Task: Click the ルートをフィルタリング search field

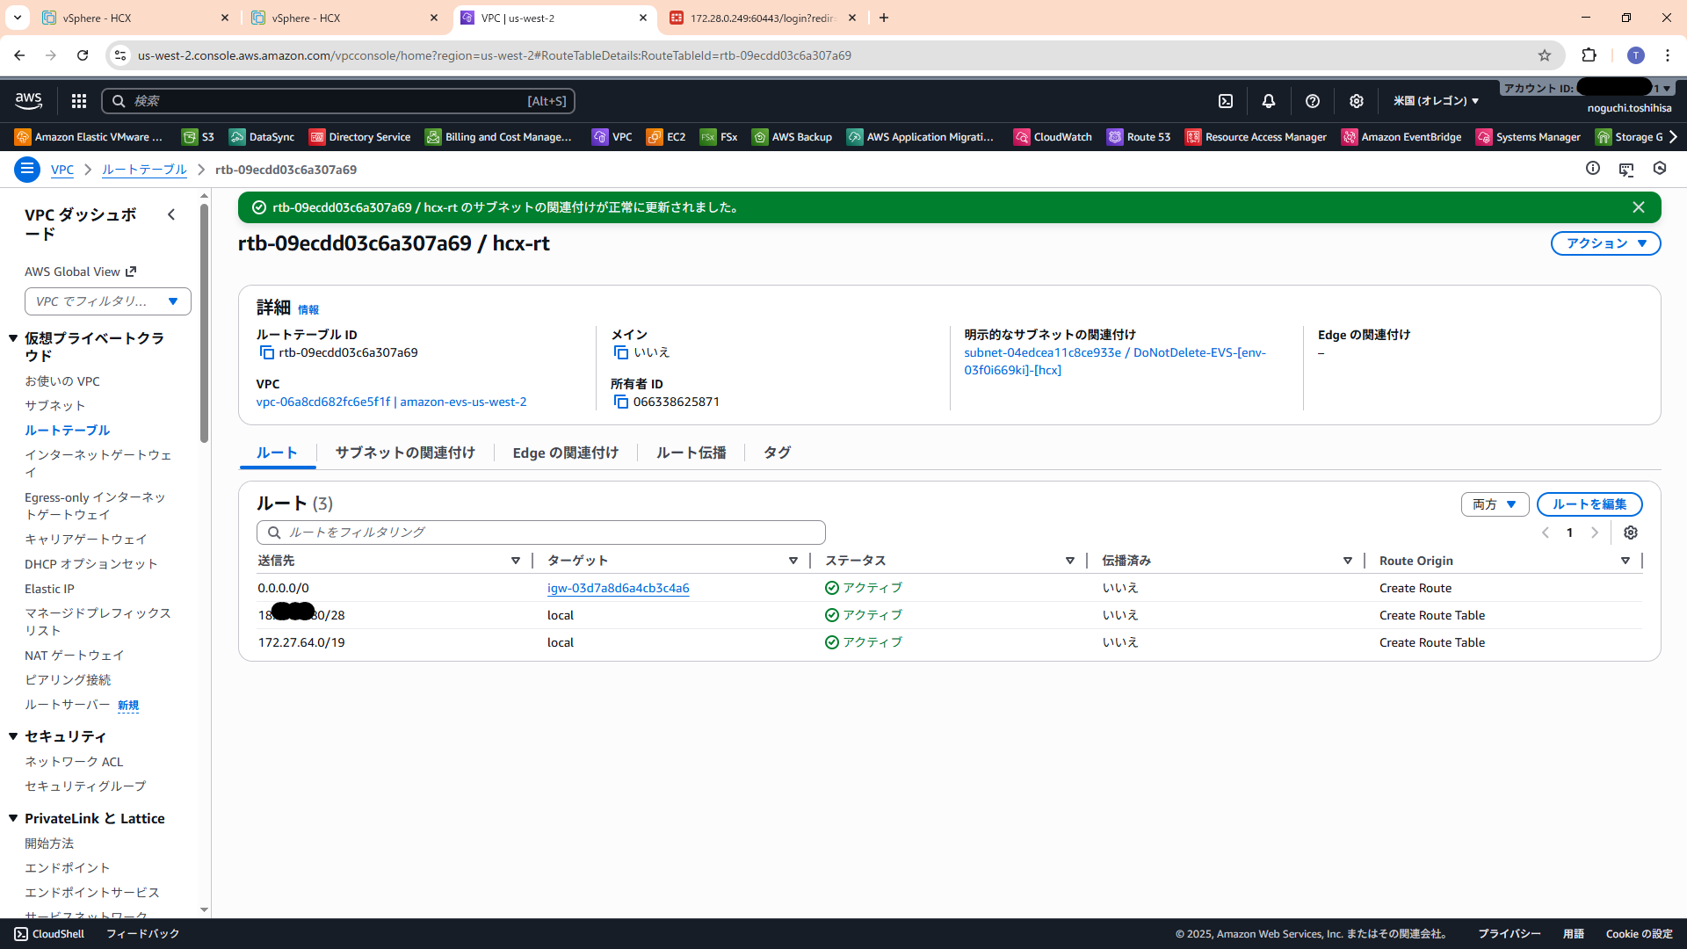Action: [541, 532]
